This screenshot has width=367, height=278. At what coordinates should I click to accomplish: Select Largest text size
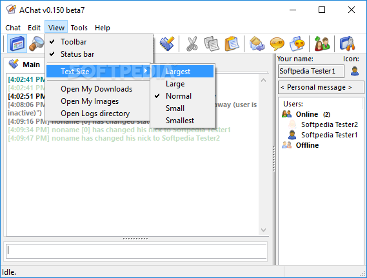coord(183,72)
